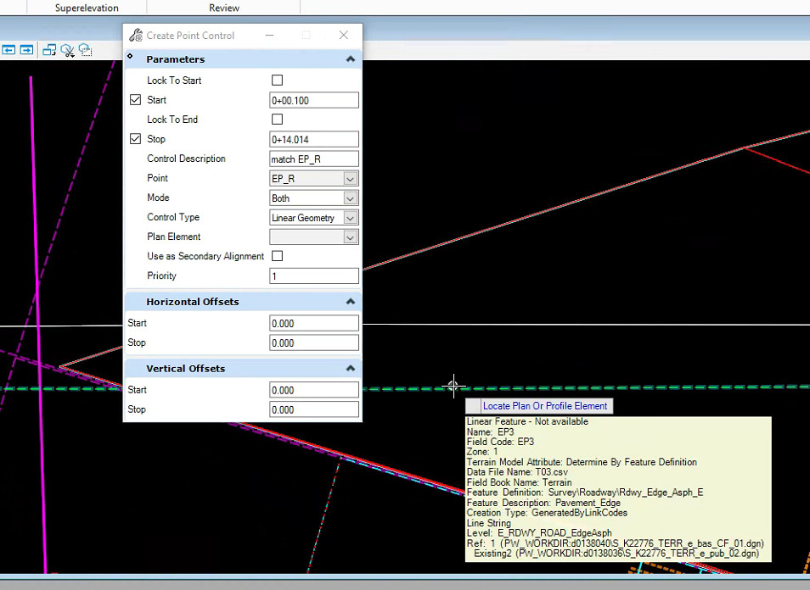Click the Create Point Control wrench icon
Image resolution: width=810 pixels, height=590 pixels.
tap(136, 36)
